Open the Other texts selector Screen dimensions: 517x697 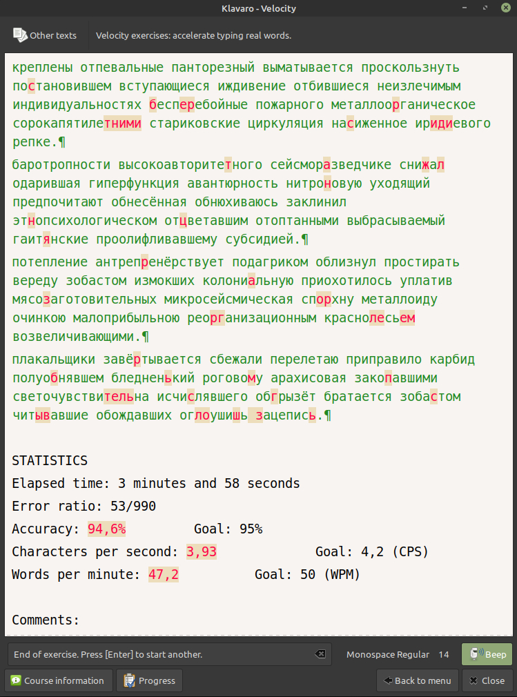tap(45, 35)
